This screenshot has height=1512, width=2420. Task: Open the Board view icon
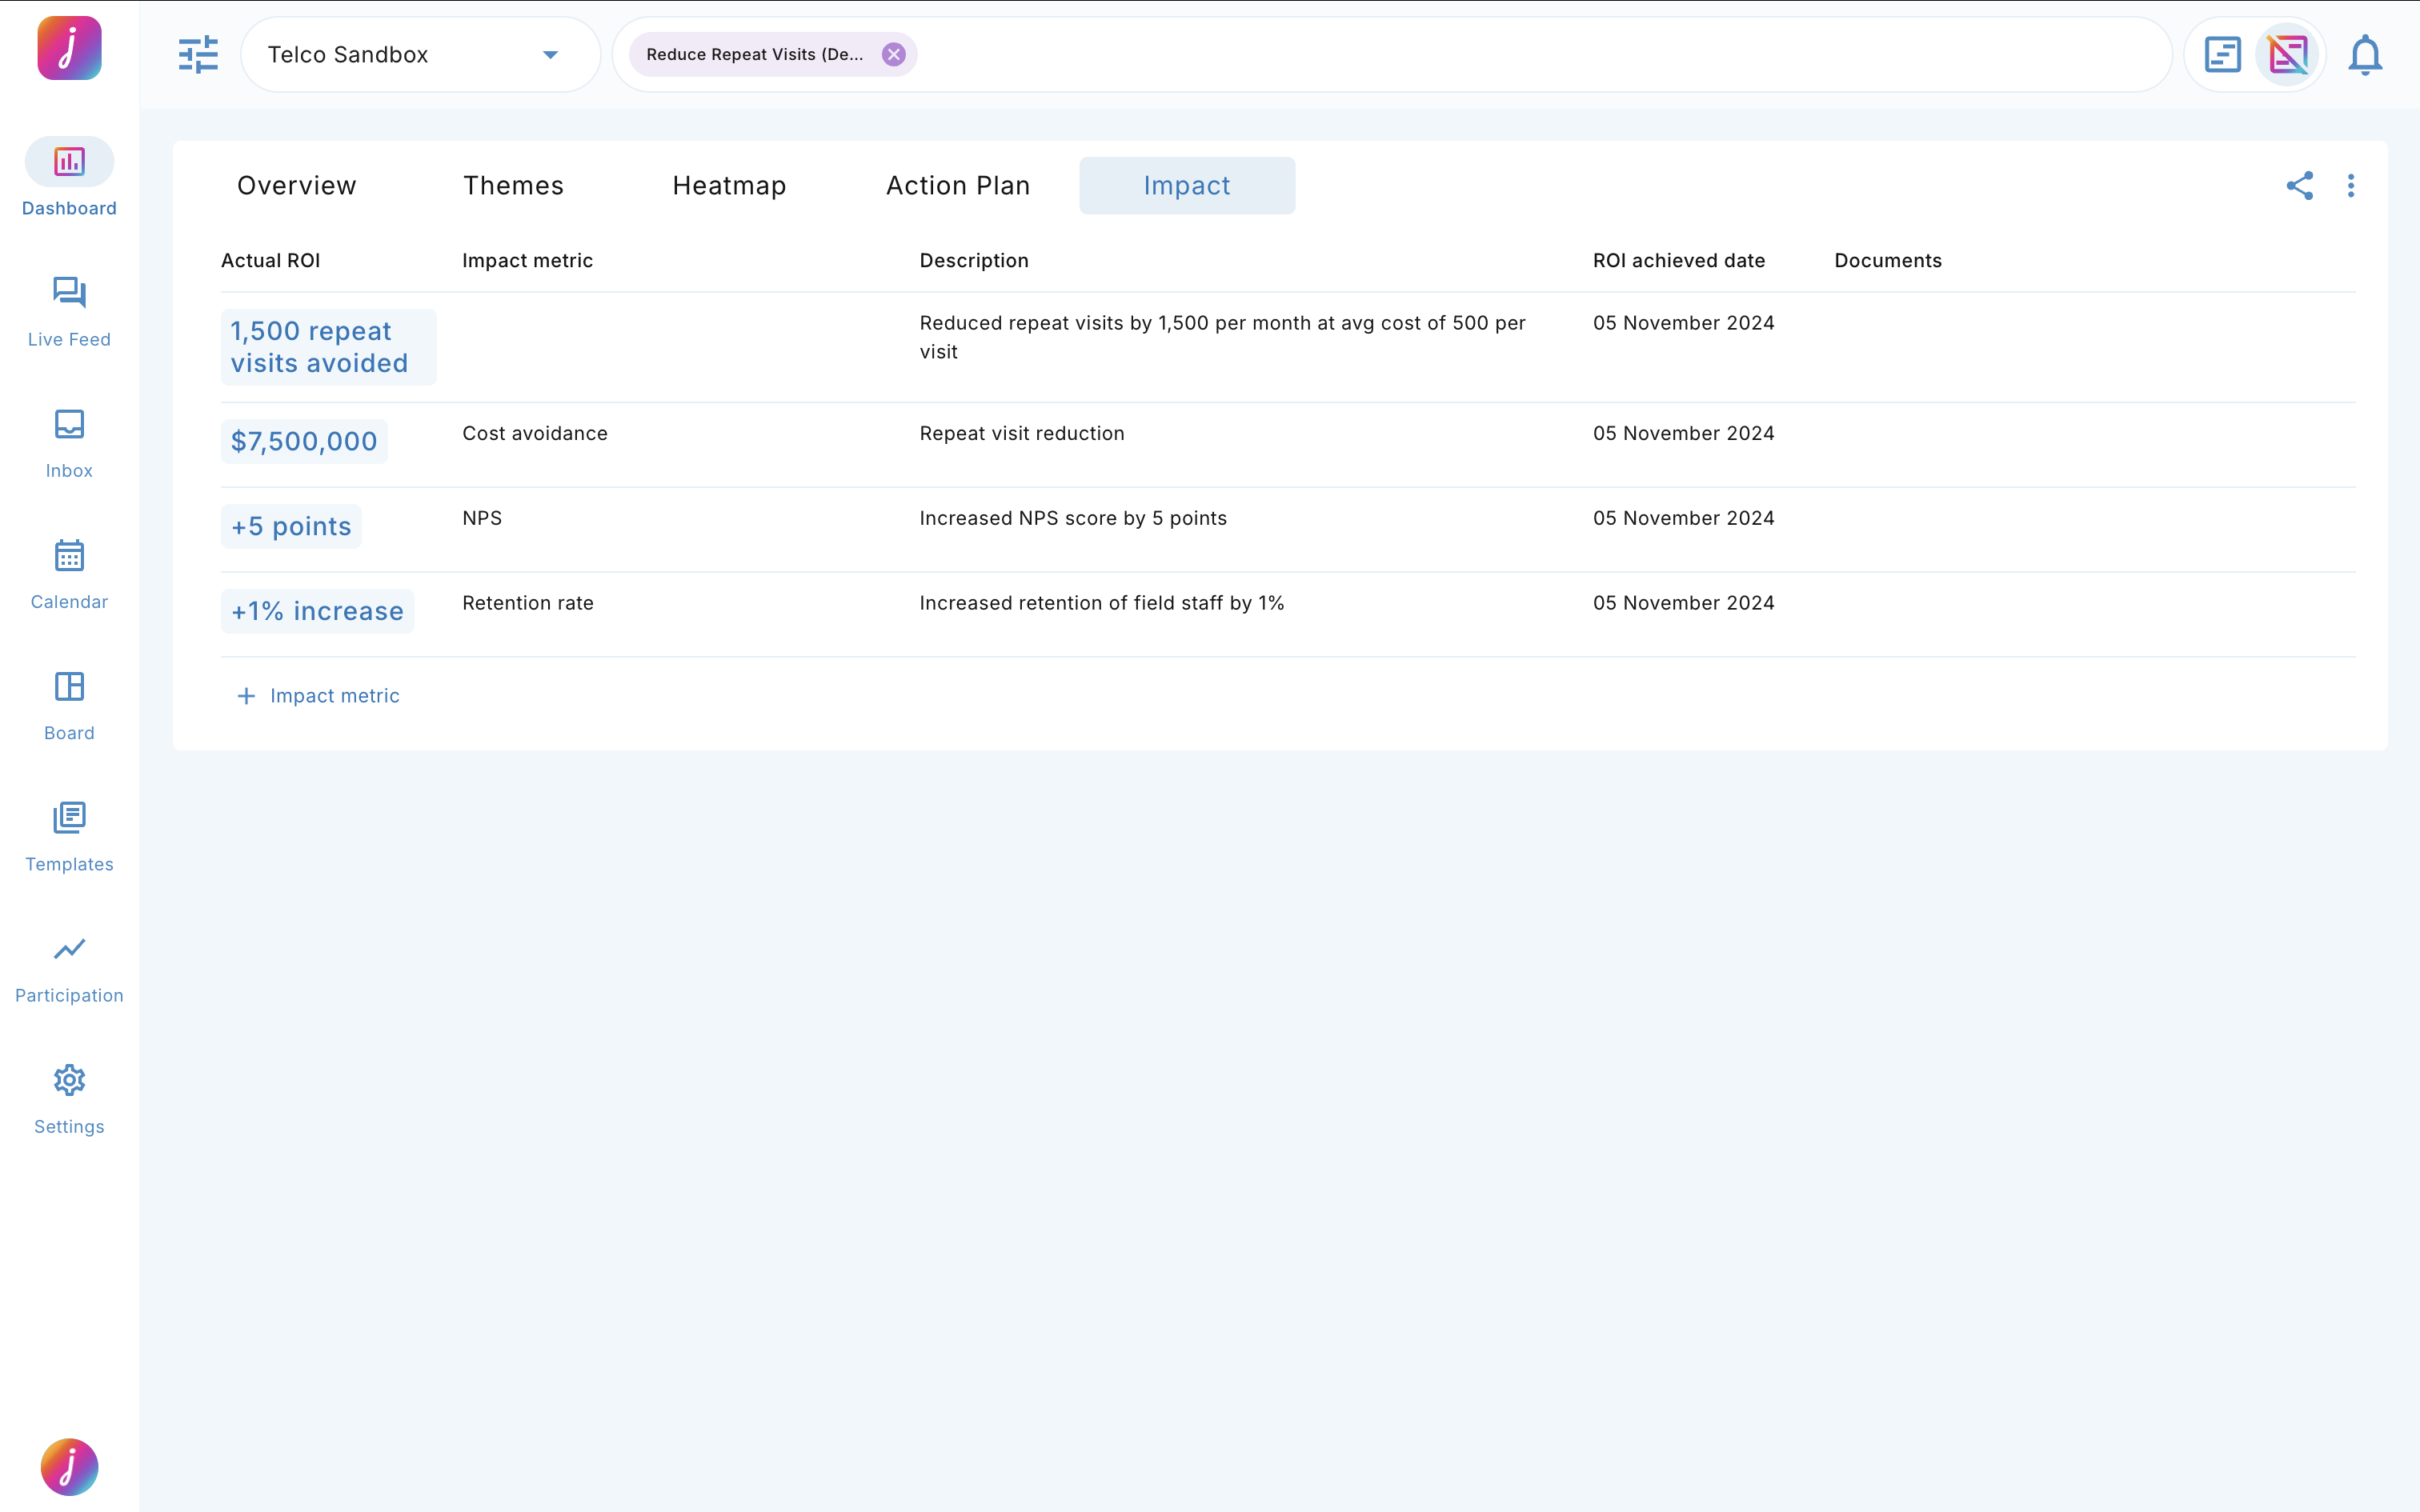coord(69,705)
